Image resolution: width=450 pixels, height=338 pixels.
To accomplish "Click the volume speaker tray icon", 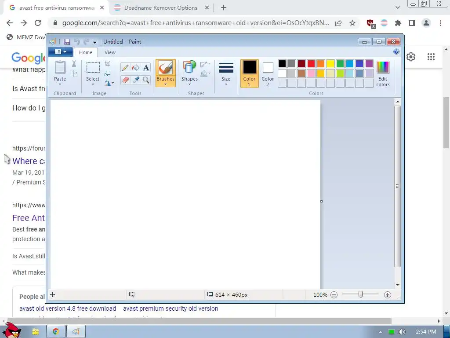I will click(402, 332).
